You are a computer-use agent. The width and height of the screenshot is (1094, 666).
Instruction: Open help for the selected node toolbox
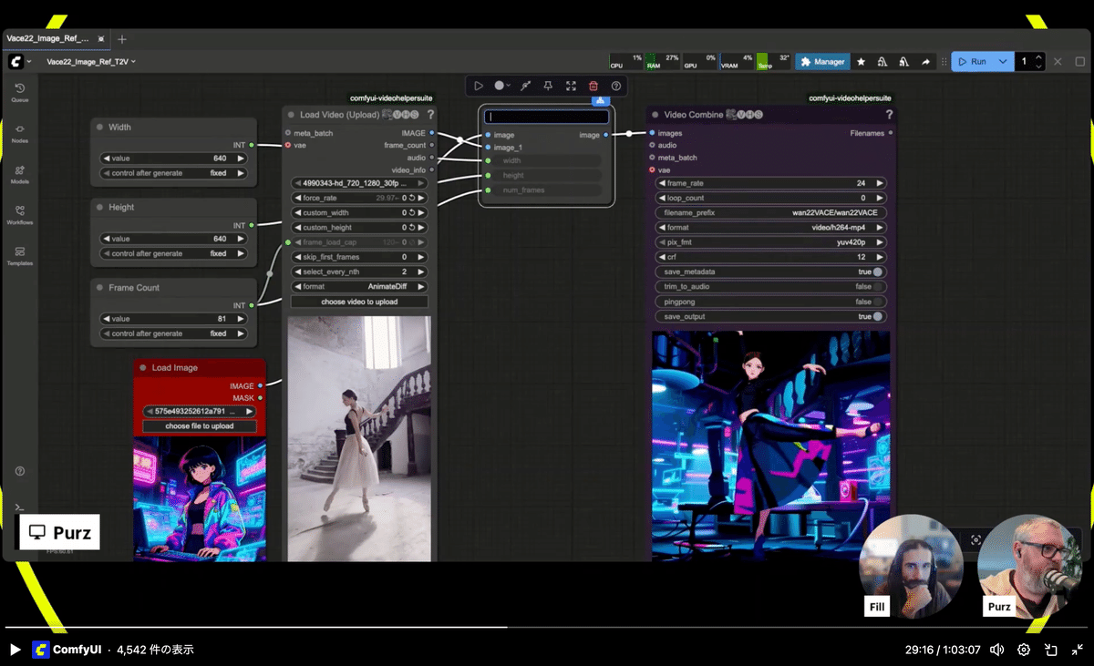click(616, 86)
